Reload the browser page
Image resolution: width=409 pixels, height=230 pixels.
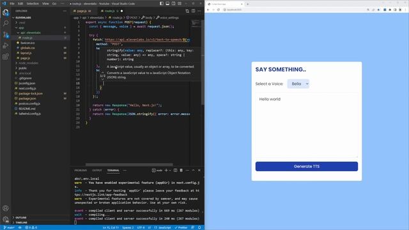click(219, 10)
